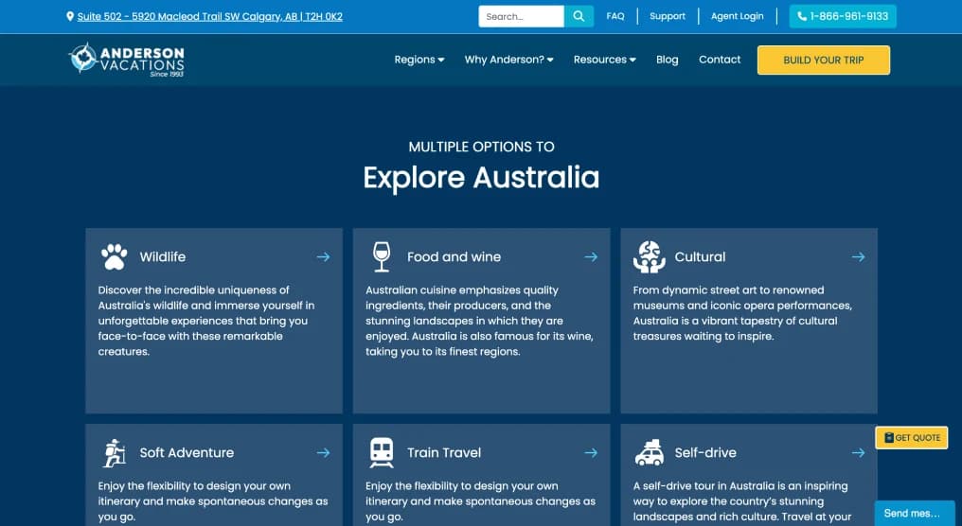Click the Soft Adventure card's description text
962x526 pixels.
tap(213, 501)
